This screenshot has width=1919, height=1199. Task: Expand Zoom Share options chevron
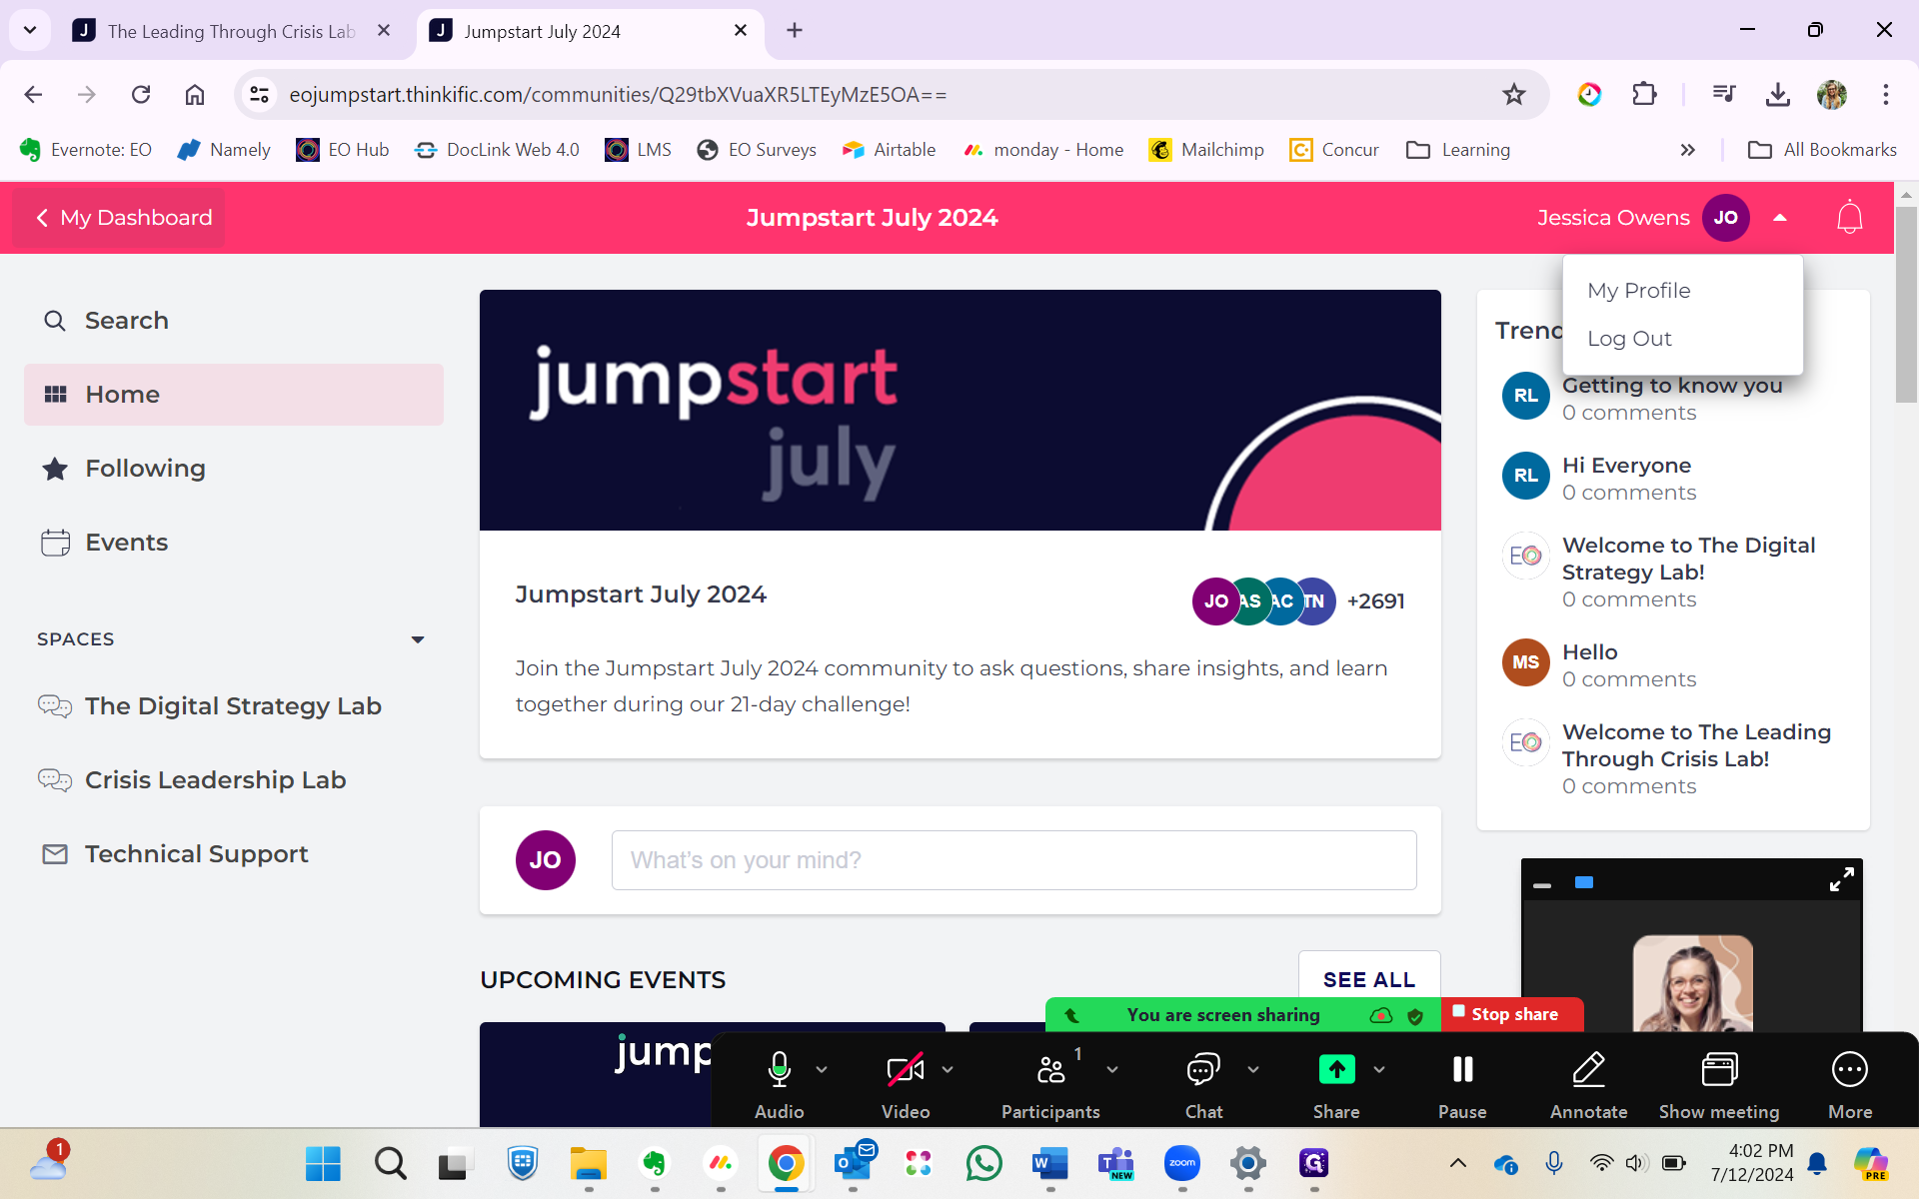1379,1069
